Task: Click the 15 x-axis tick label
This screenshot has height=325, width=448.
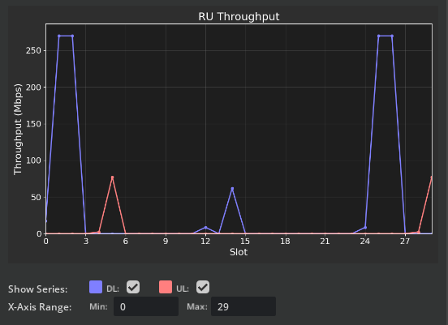Action: click(x=245, y=242)
